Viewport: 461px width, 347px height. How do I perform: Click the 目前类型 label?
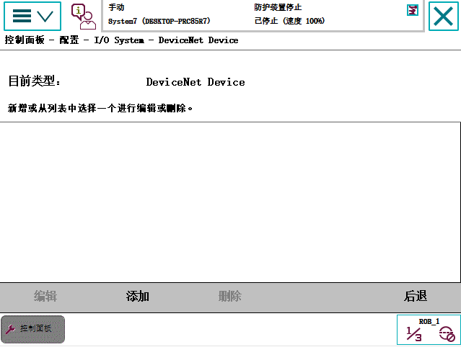coord(34,81)
